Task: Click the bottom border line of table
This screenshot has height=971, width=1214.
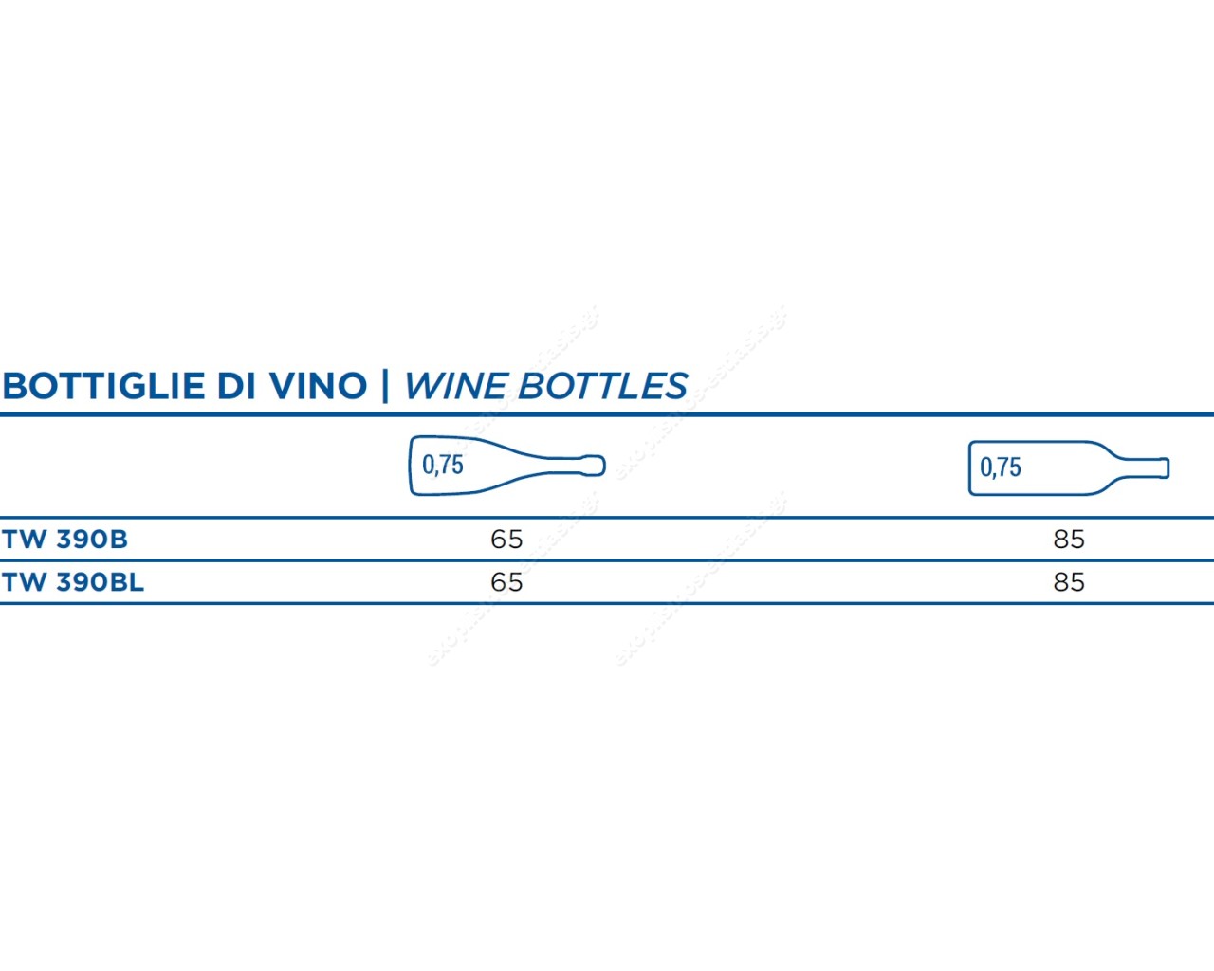Action: (607, 603)
